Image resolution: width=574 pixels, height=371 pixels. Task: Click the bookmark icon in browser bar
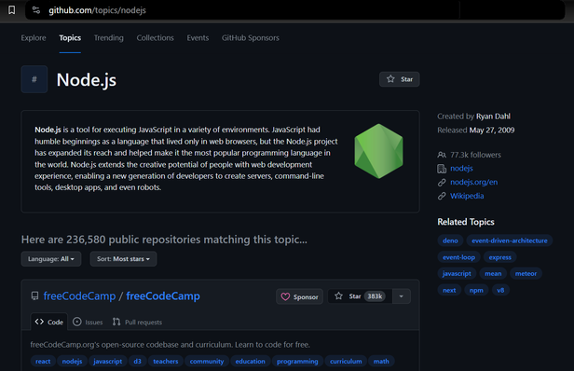click(12, 10)
